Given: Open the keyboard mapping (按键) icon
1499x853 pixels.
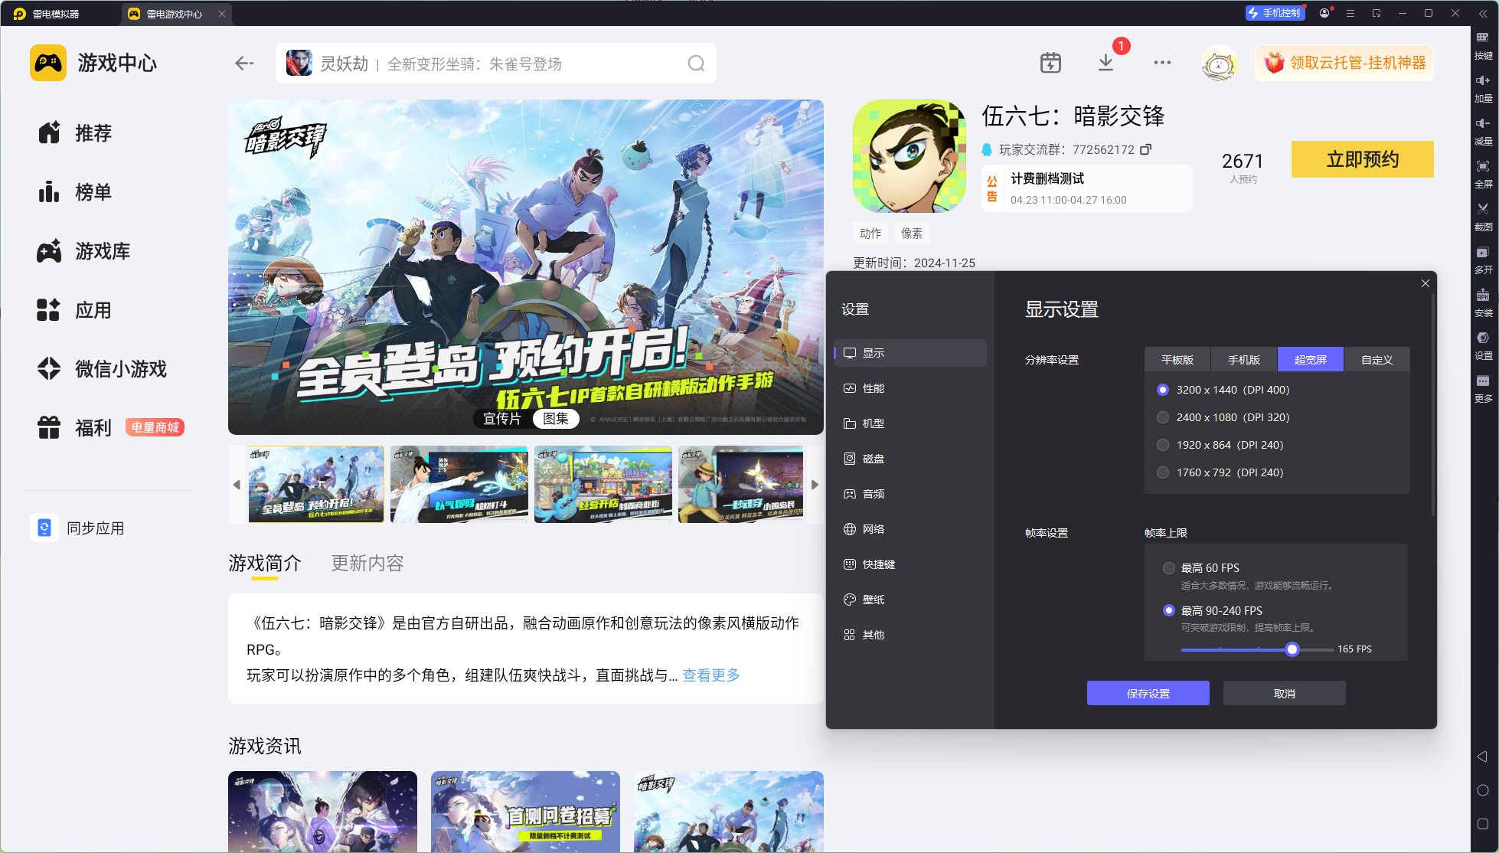Looking at the screenshot, I should (x=1483, y=38).
